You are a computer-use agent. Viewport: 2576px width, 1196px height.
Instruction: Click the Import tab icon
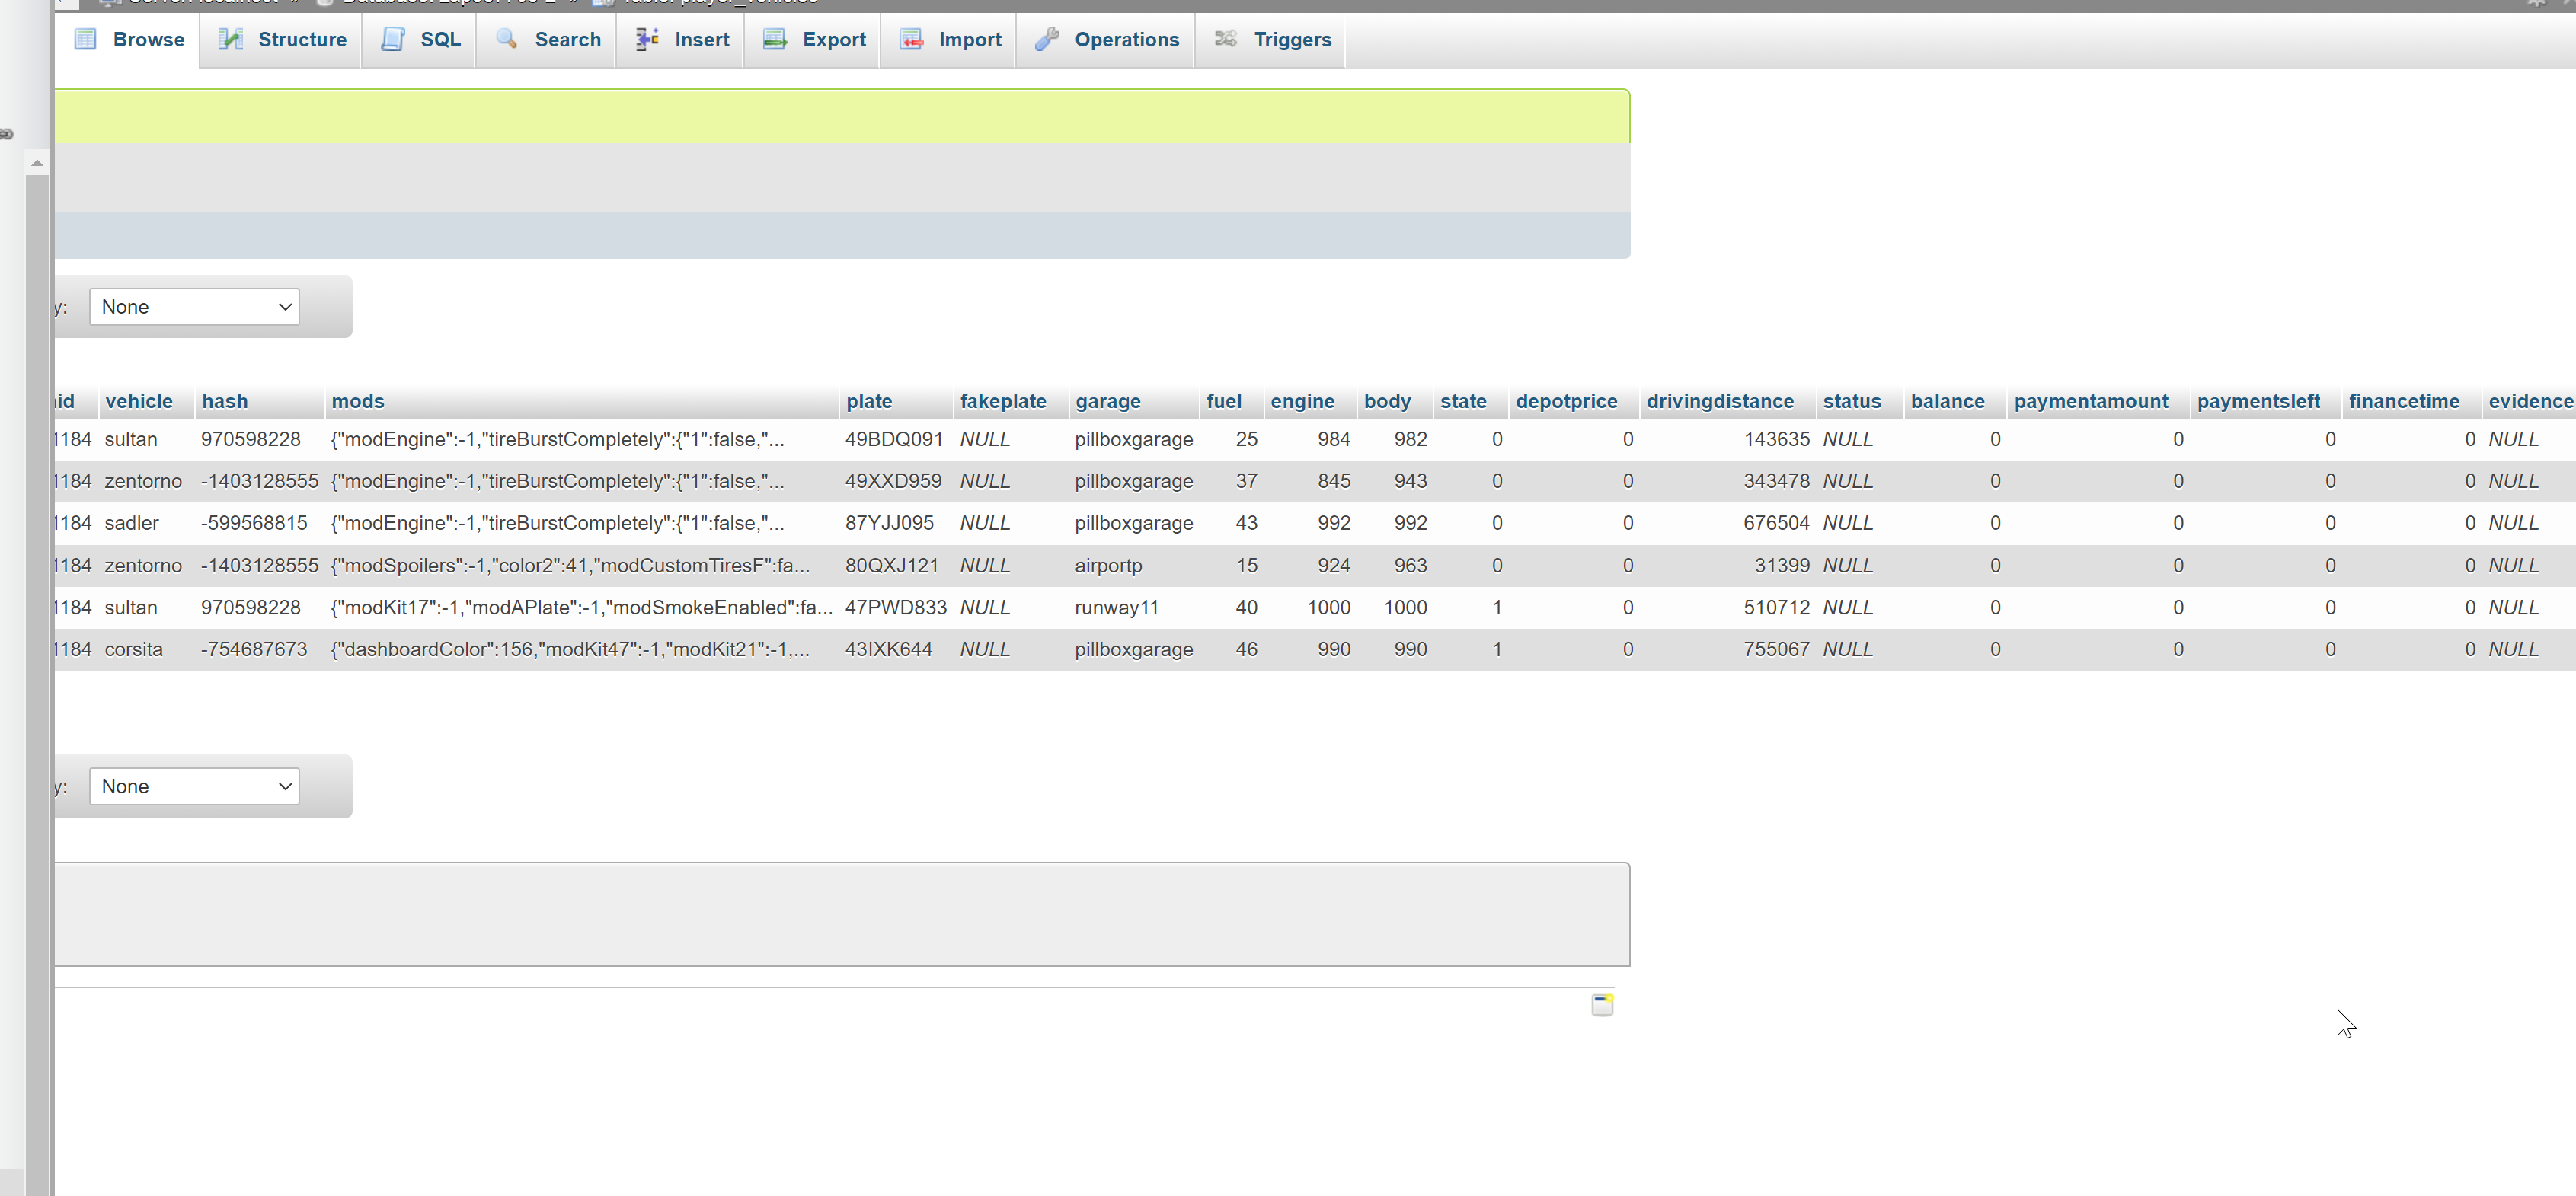pyautogui.click(x=912, y=38)
